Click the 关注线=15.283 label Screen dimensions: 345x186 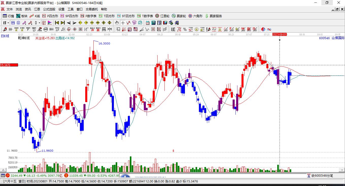(x=45, y=38)
